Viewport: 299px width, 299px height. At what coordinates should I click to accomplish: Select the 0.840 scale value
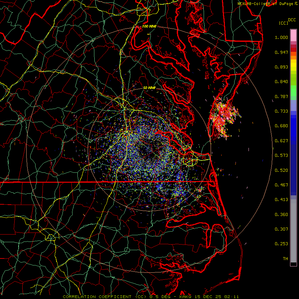tap(281, 82)
